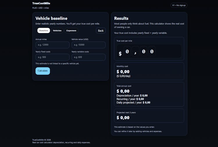
Task: Click the TrueCostMile © 2026 footer text
Action: (41, 140)
